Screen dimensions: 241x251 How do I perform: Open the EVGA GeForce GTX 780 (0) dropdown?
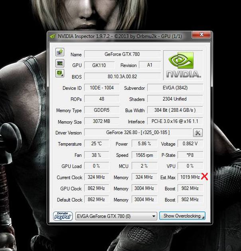[x=116, y=216]
